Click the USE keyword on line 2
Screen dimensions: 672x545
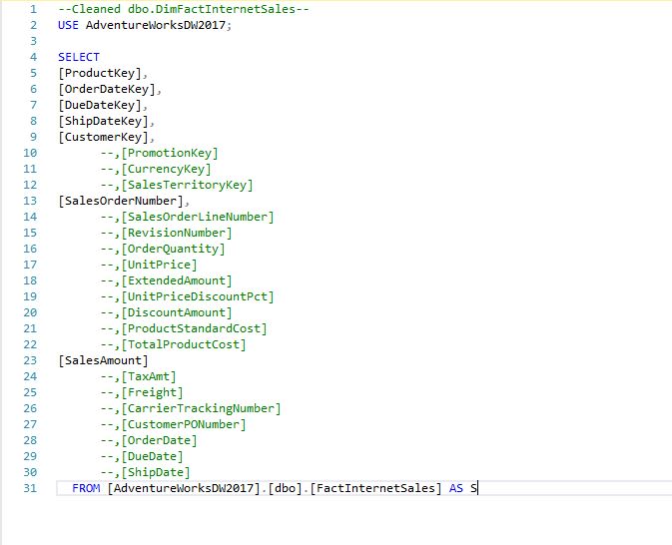68,25
